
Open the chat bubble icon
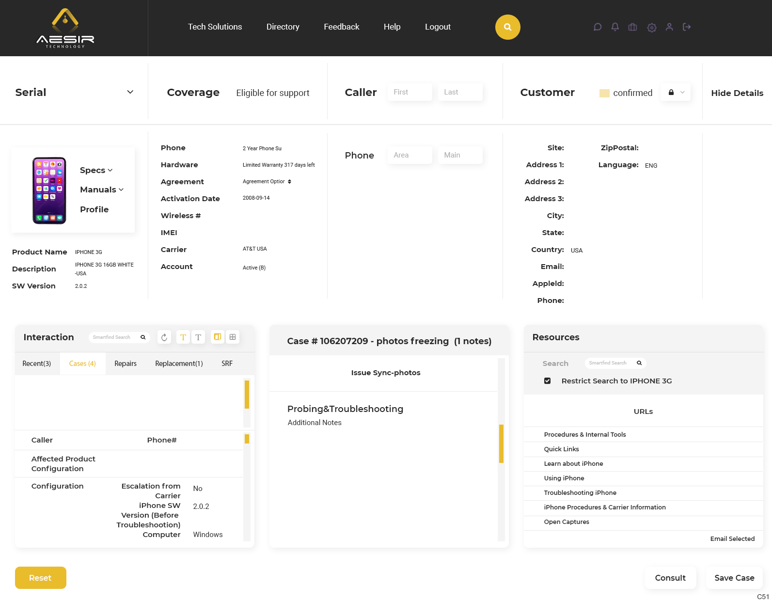[x=598, y=27]
